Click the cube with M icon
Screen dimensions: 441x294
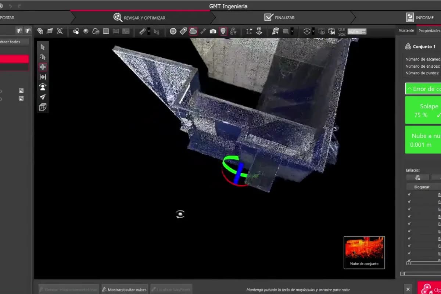coord(331,31)
